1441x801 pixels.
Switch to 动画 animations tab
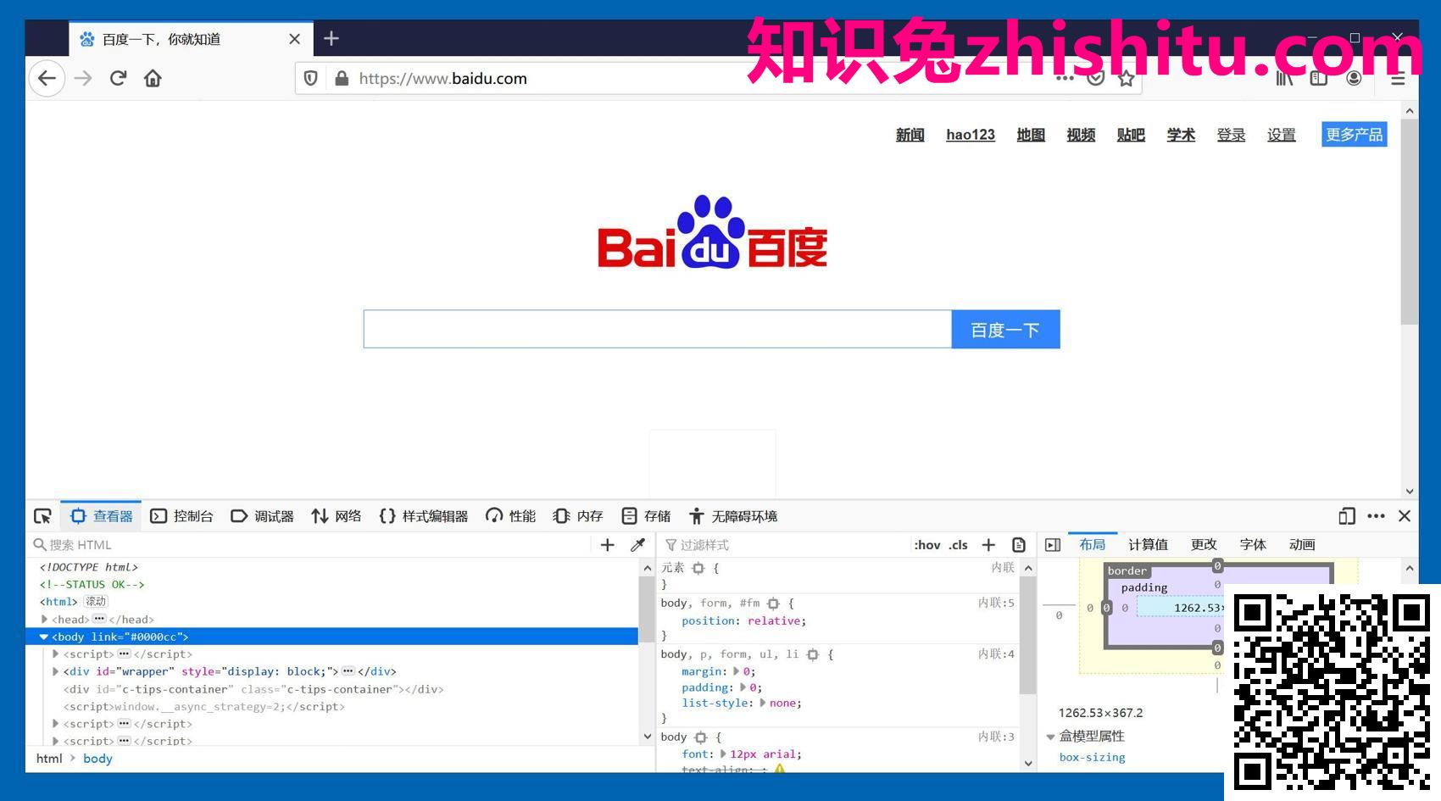click(x=1302, y=545)
